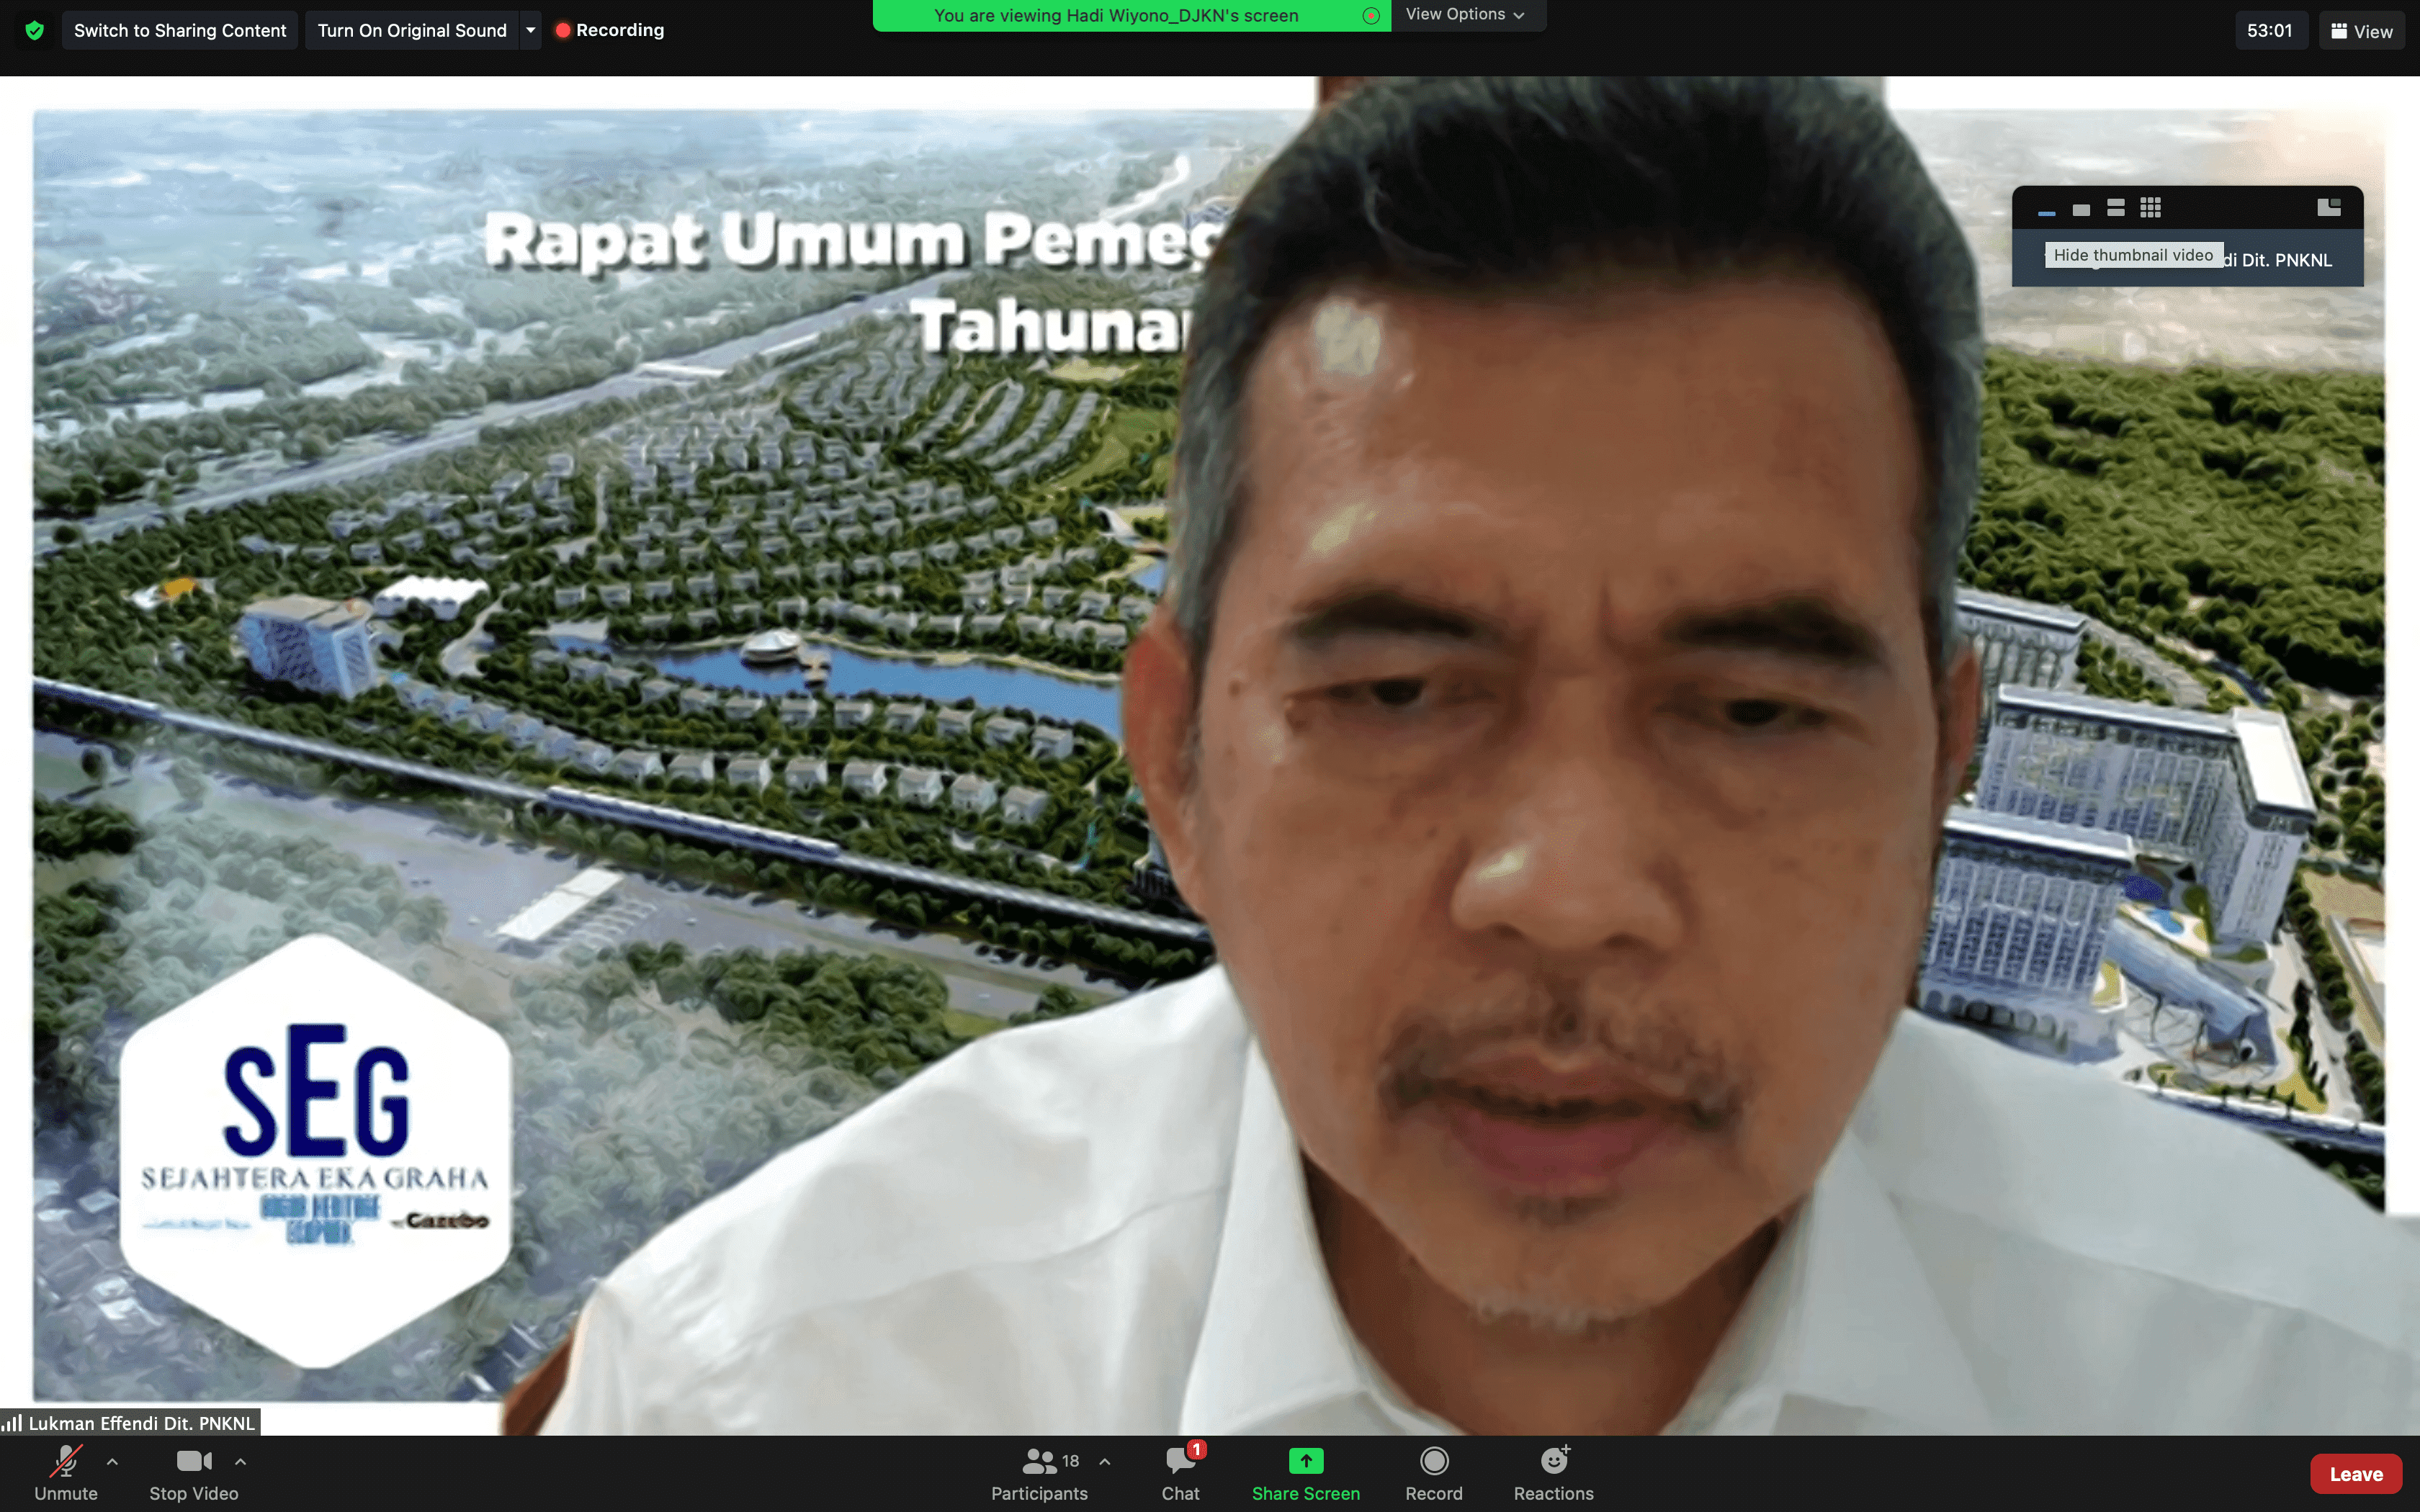Expand audio options arrow beside Unmute
The image size is (2420, 1512).
click(112, 1461)
